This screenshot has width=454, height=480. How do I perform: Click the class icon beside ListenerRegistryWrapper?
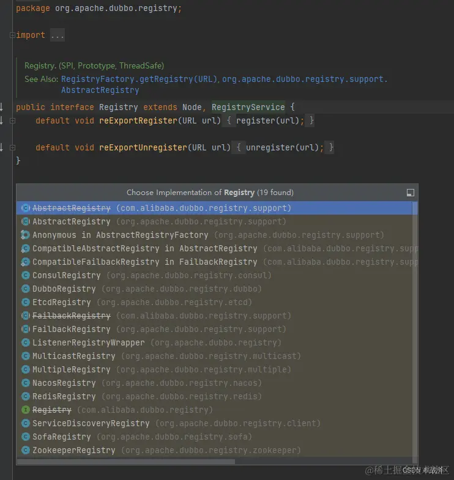click(26, 342)
